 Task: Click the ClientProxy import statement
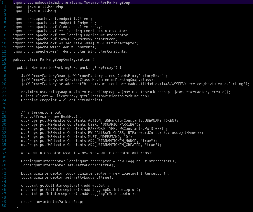pyautogui.click(x=58, y=27)
